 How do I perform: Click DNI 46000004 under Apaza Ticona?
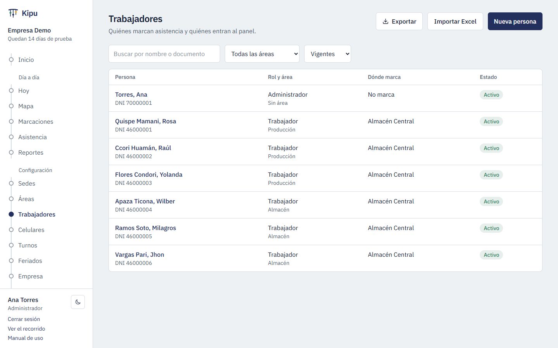tap(133, 210)
